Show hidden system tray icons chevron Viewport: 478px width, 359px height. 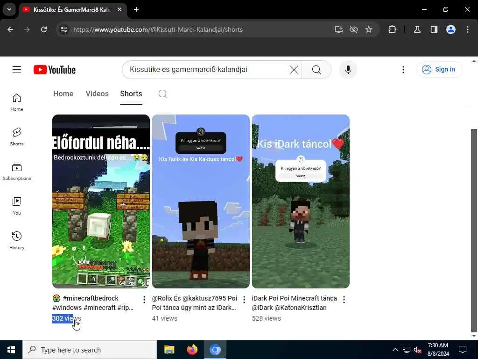[x=395, y=350]
